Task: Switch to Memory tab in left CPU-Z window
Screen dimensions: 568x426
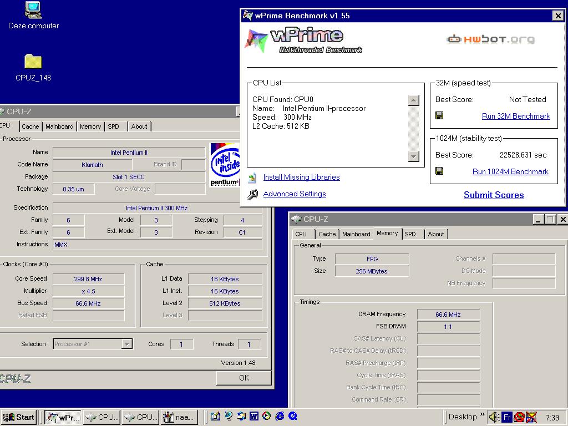Action: click(90, 126)
